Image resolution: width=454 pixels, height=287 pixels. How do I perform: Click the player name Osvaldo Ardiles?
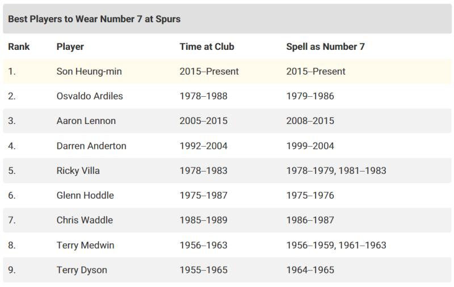(x=90, y=96)
